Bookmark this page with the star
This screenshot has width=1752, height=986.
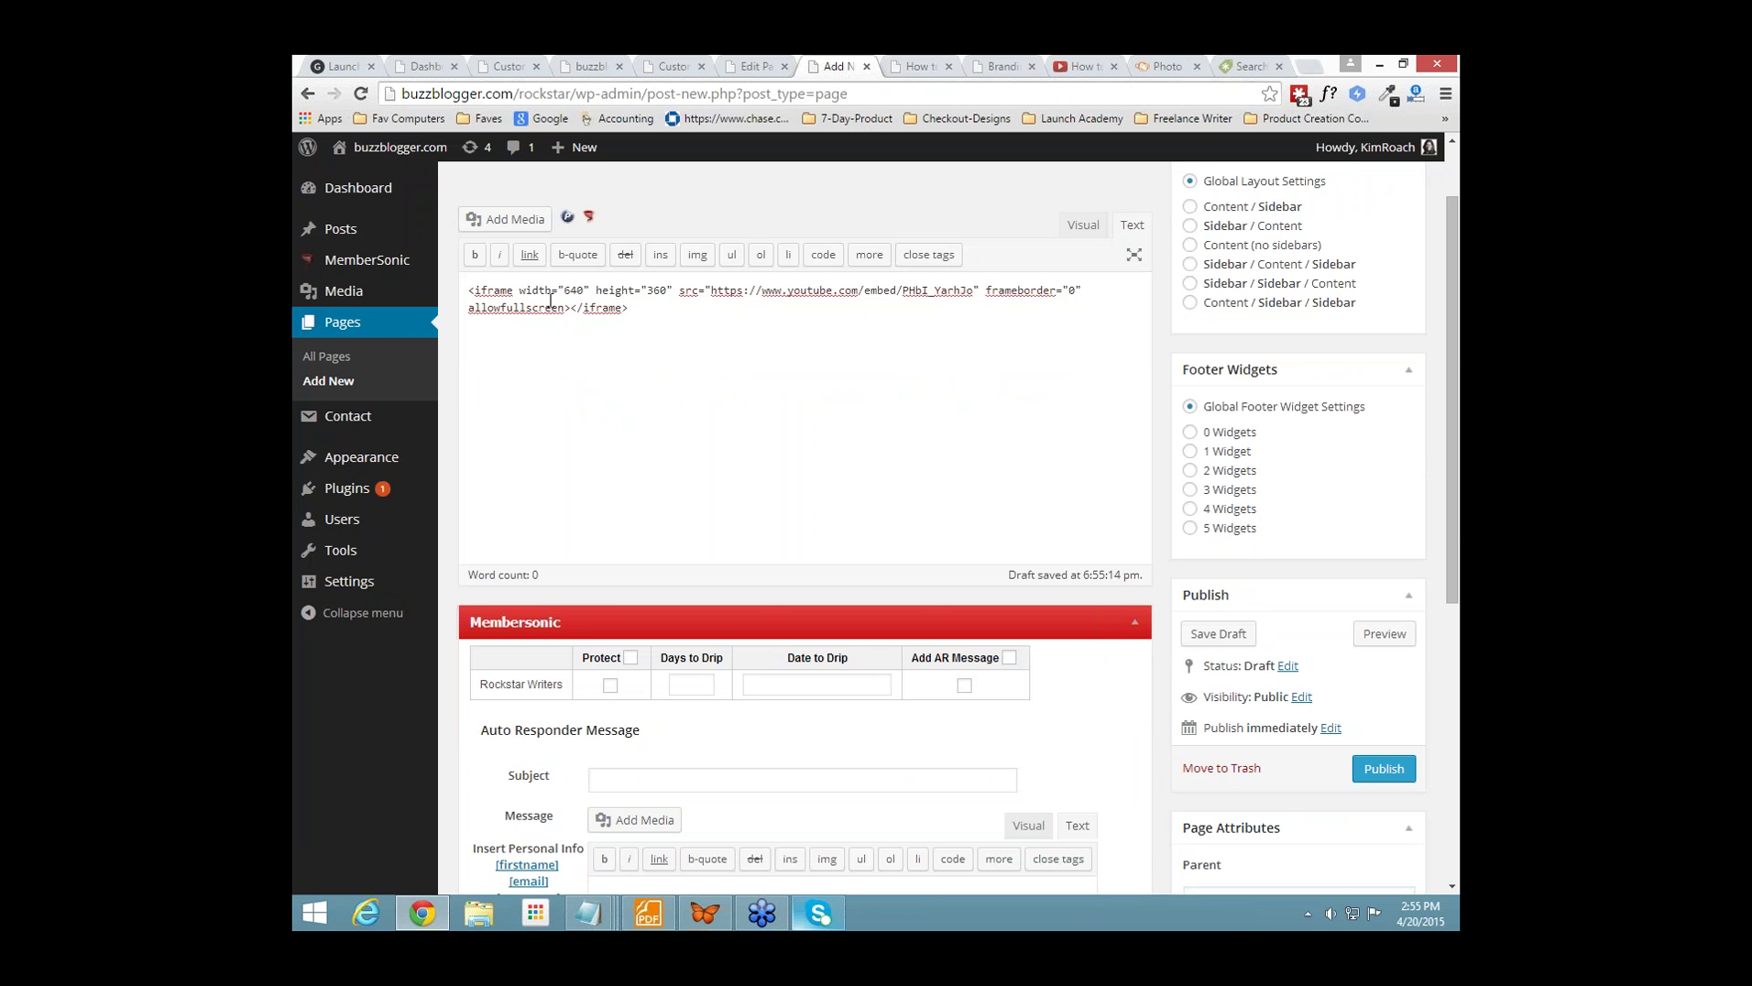[x=1269, y=93]
